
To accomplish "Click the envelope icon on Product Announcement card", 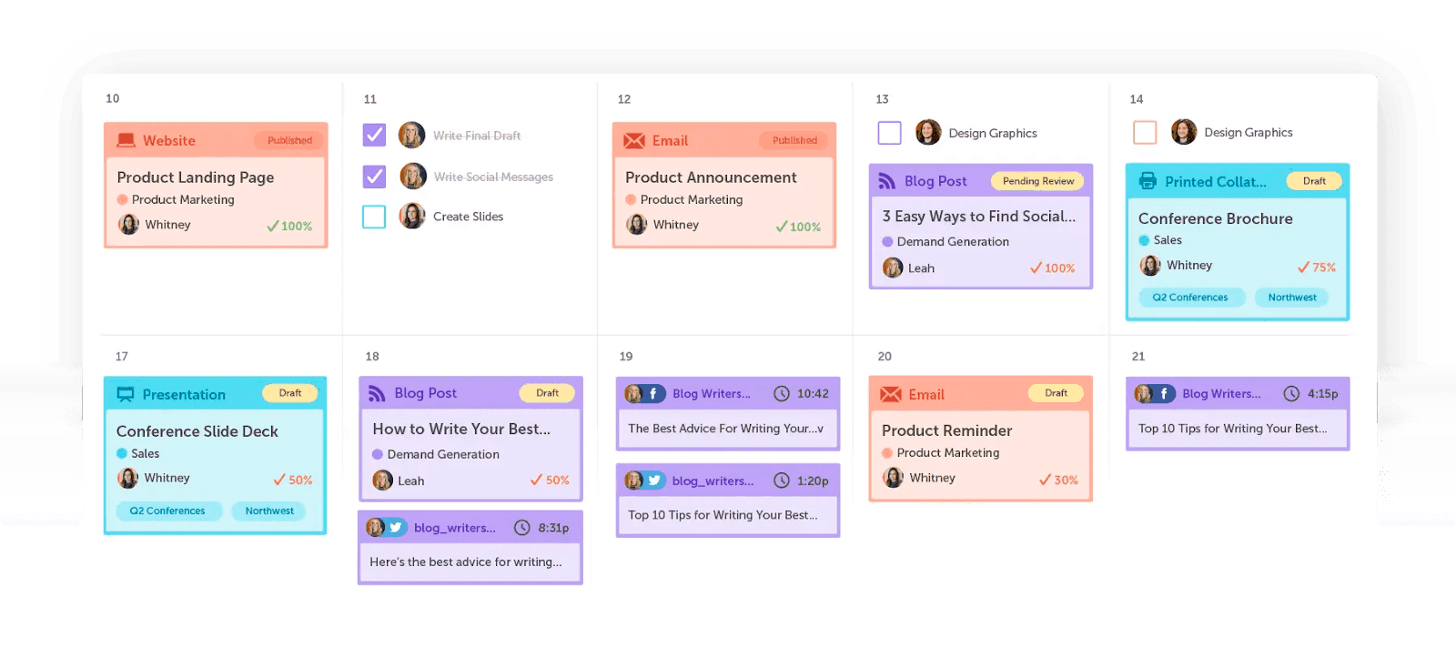I will pos(634,141).
